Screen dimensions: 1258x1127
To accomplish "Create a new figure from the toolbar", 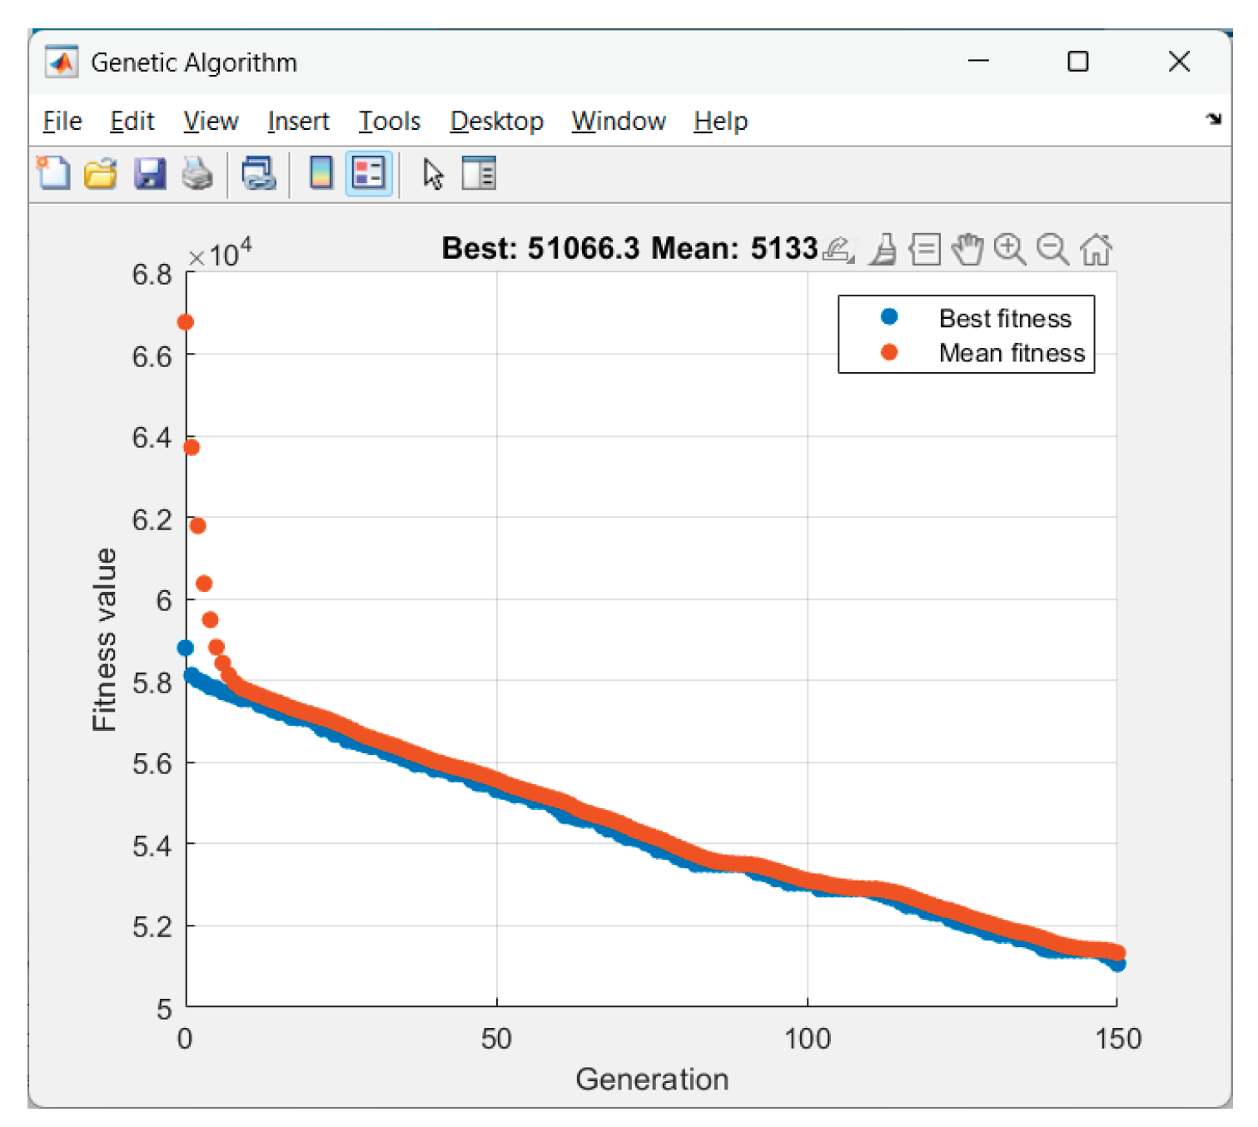I will coord(54,174).
